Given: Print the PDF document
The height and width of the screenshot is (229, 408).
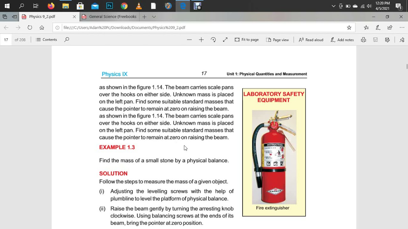Looking at the screenshot, I should pyautogui.click(x=363, y=40).
